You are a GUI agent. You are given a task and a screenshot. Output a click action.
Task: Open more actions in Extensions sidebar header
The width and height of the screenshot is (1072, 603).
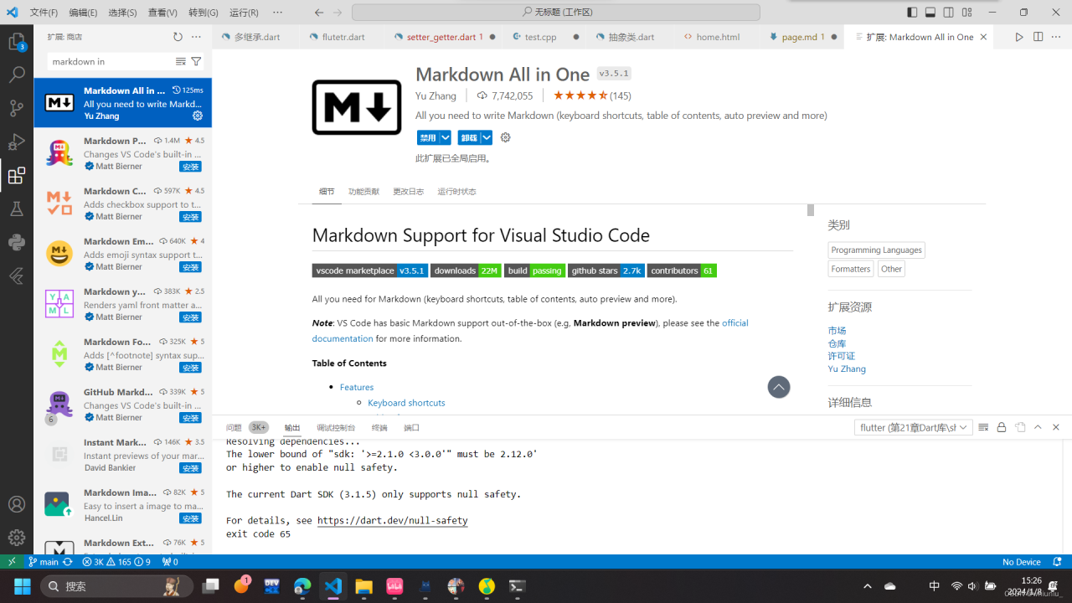point(196,37)
